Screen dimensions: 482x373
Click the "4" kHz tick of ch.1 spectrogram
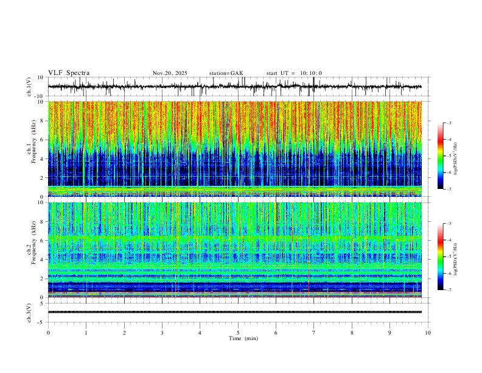[x=41, y=159]
